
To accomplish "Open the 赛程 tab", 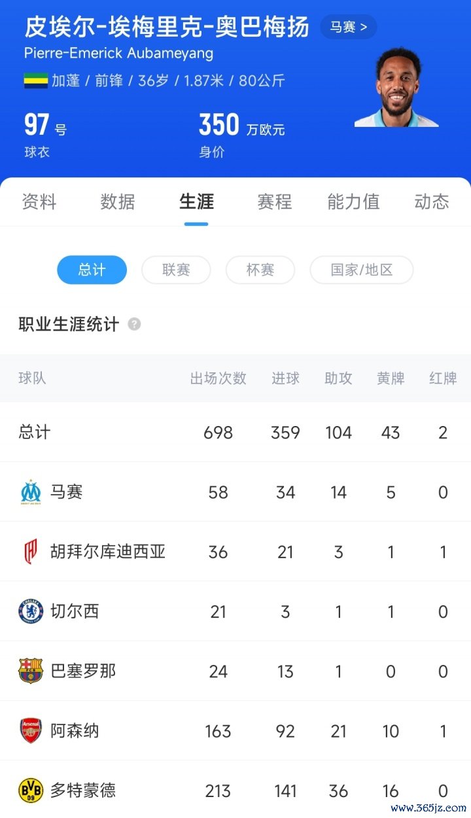I will (275, 202).
